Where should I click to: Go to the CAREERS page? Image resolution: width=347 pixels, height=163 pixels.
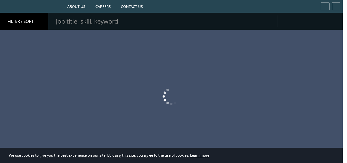[103, 7]
